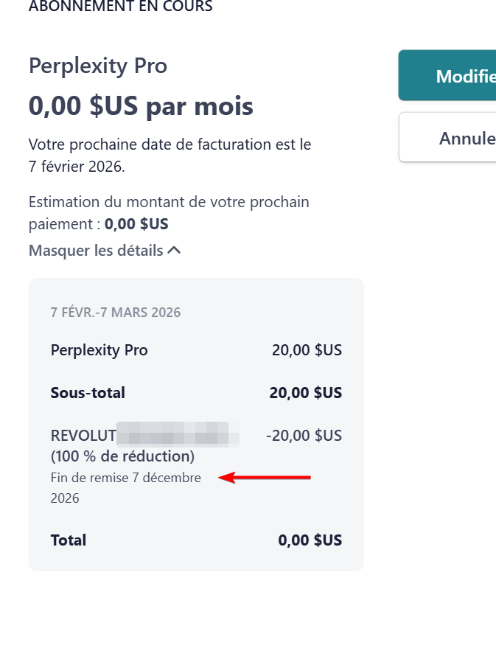This screenshot has height=648, width=496.
Task: Click the REVOLUT coupon code
Action: 84,435
